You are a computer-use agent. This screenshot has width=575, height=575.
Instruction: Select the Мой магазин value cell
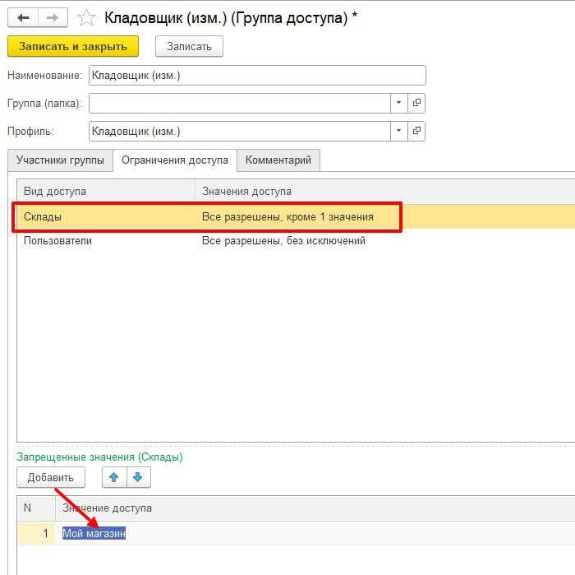coord(94,533)
